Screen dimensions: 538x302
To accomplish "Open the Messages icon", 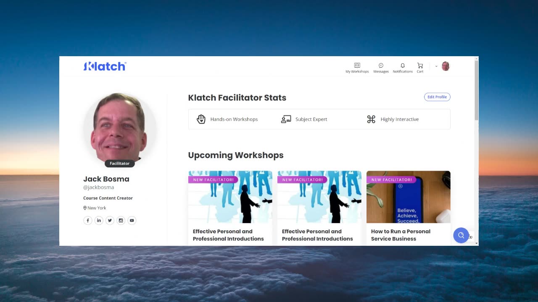I will pyautogui.click(x=381, y=68).
